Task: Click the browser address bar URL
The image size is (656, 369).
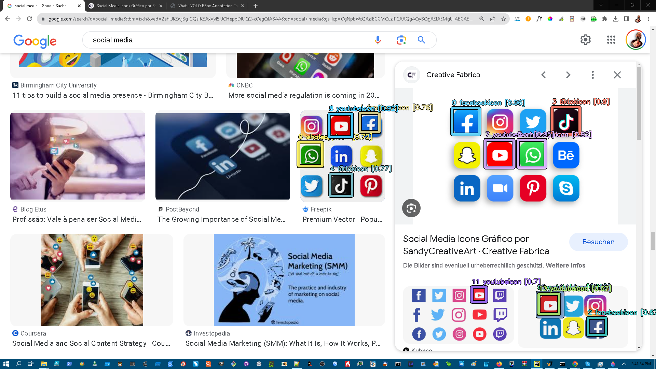Action: click(x=260, y=19)
